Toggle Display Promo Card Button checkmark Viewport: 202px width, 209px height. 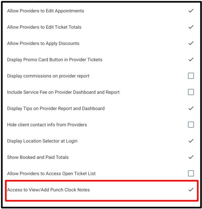click(x=191, y=59)
